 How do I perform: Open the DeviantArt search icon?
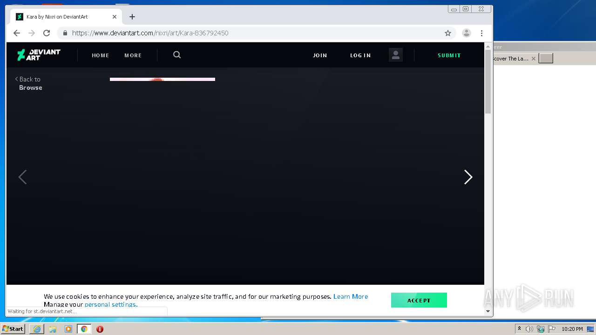(177, 55)
